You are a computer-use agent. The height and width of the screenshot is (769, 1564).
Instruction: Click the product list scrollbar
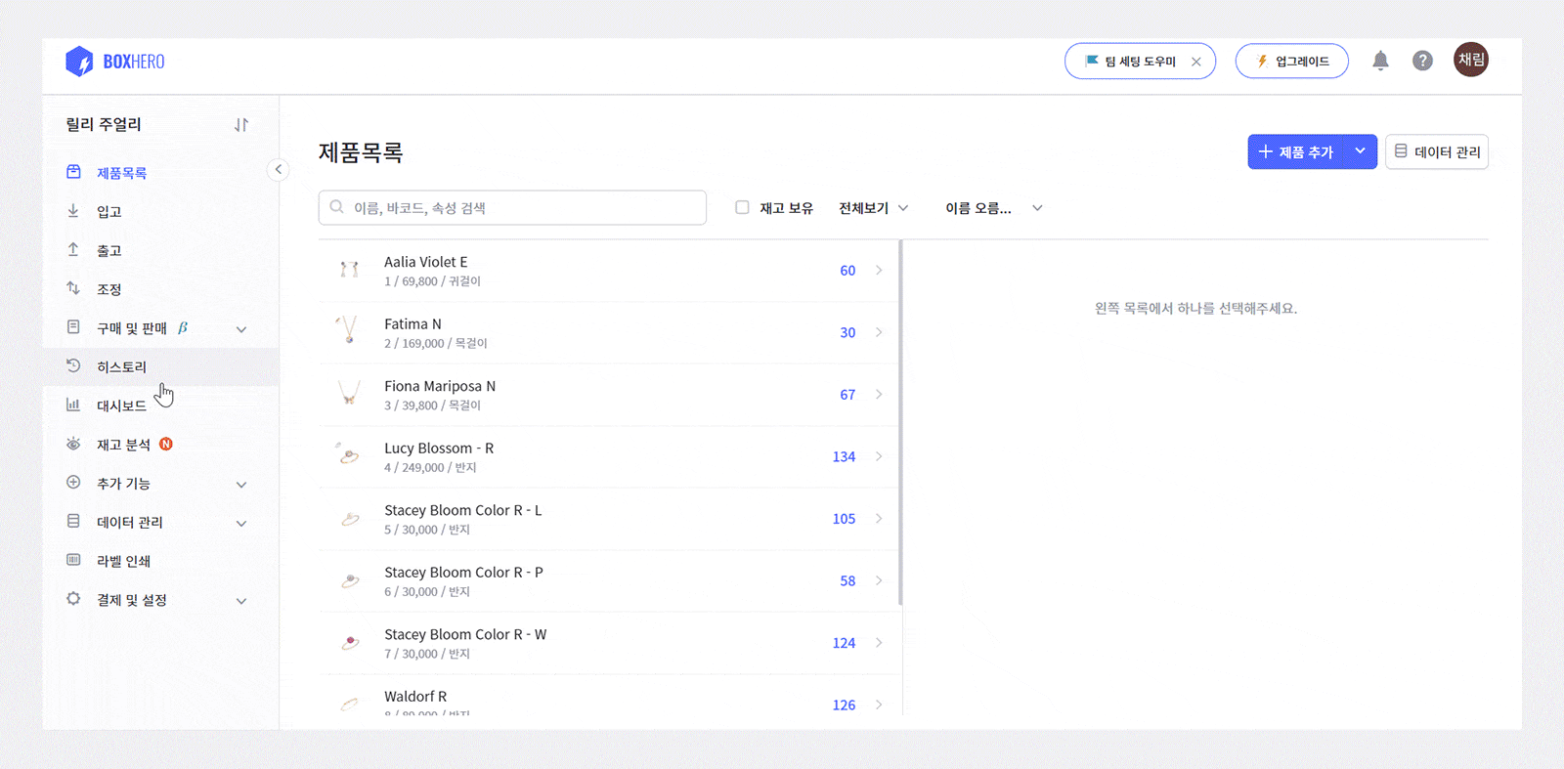900,420
